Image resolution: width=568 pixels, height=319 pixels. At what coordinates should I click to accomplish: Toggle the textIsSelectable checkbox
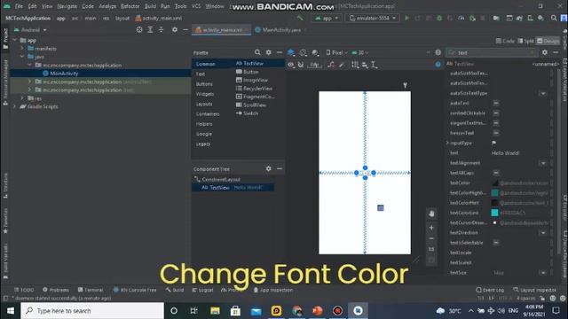[x=496, y=243]
